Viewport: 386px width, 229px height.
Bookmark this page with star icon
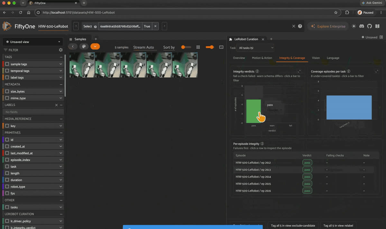tap(336, 13)
